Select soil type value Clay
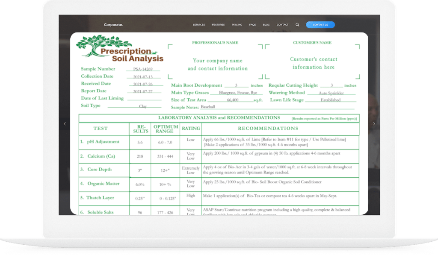The height and width of the screenshot is (255, 438). coord(143,106)
